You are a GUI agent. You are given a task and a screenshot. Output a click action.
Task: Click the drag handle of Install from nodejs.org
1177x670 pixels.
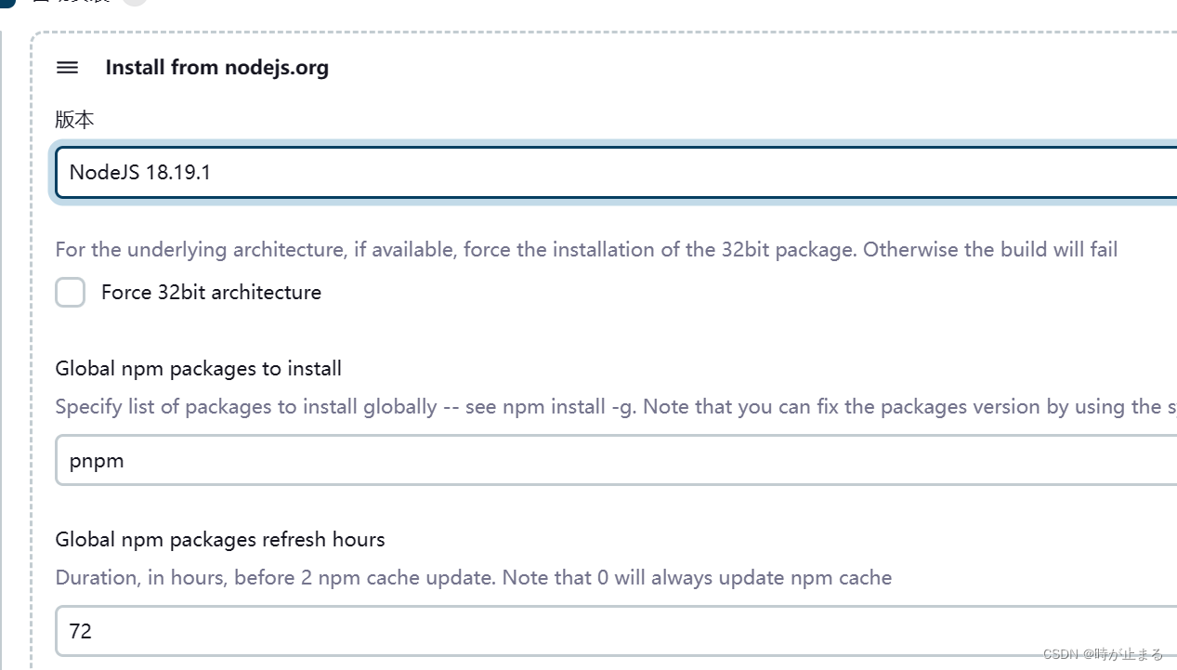coord(67,67)
